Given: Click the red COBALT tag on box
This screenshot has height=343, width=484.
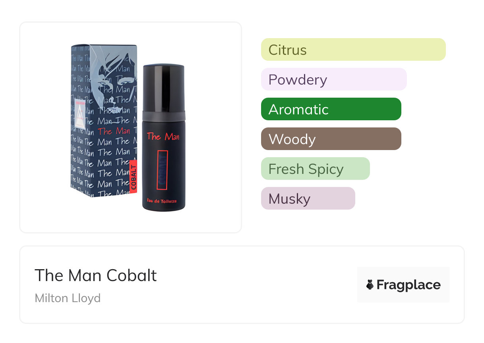Looking at the screenshot, I should tap(134, 176).
